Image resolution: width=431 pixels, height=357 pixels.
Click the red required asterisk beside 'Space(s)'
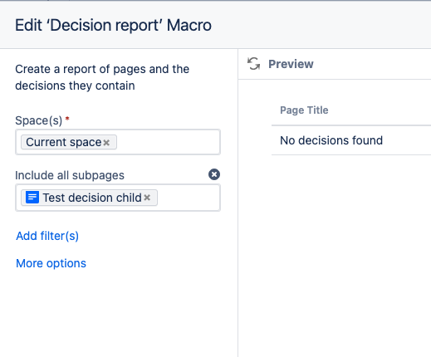[x=67, y=119]
